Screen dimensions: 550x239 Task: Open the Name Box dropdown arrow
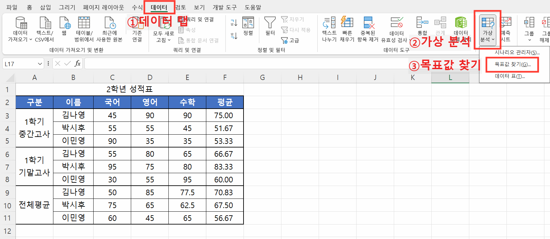click(x=40, y=64)
